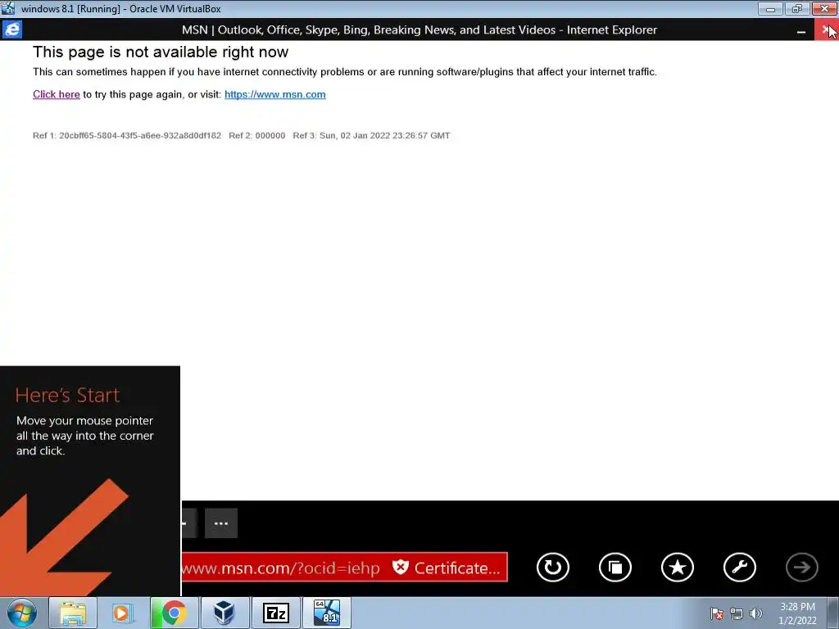Click the 'Ref 3: Sun, 02 Jan 2022' timestamp
The height and width of the screenshot is (629, 839).
[371, 136]
